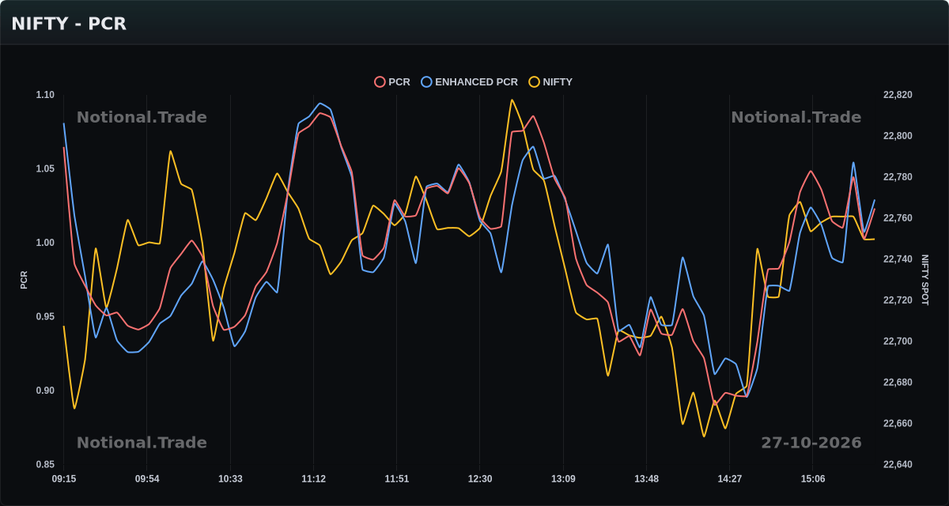Pick the 09:15 time axis label
949x506 pixels.
pyautogui.click(x=64, y=479)
